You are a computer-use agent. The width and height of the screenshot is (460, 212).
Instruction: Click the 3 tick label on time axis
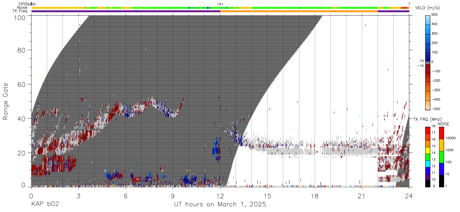(x=78, y=196)
